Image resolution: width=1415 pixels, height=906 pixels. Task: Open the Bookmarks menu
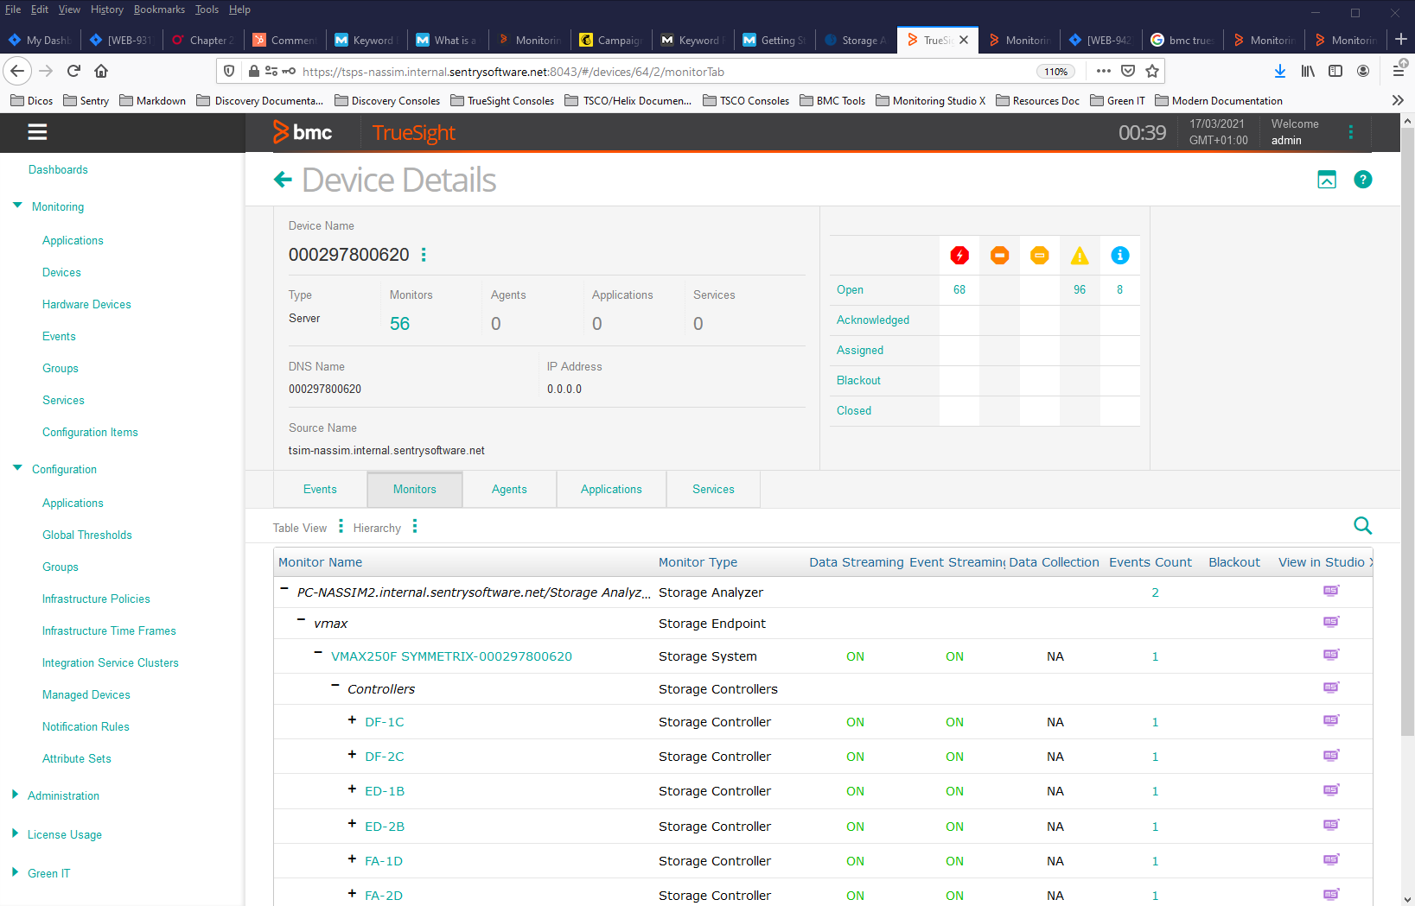coord(159,10)
